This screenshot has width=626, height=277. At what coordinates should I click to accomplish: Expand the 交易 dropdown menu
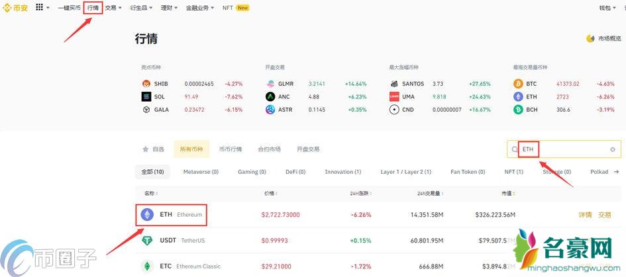[x=113, y=8]
